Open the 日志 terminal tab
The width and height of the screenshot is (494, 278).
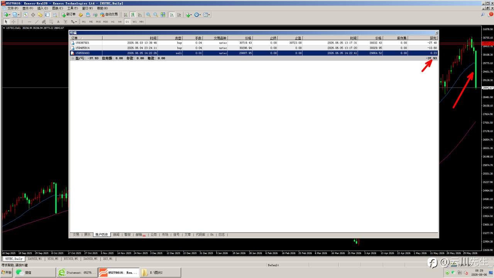221,234
